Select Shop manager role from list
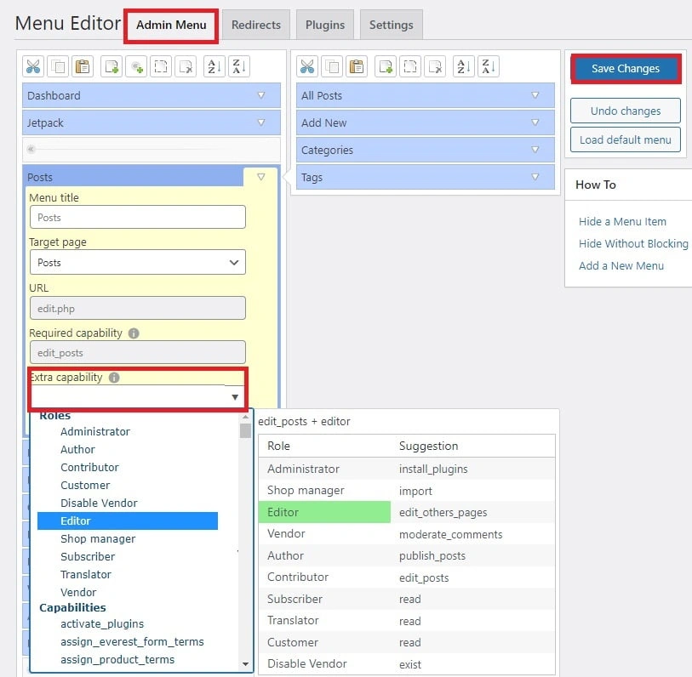The image size is (692, 677). pyautogui.click(x=98, y=539)
